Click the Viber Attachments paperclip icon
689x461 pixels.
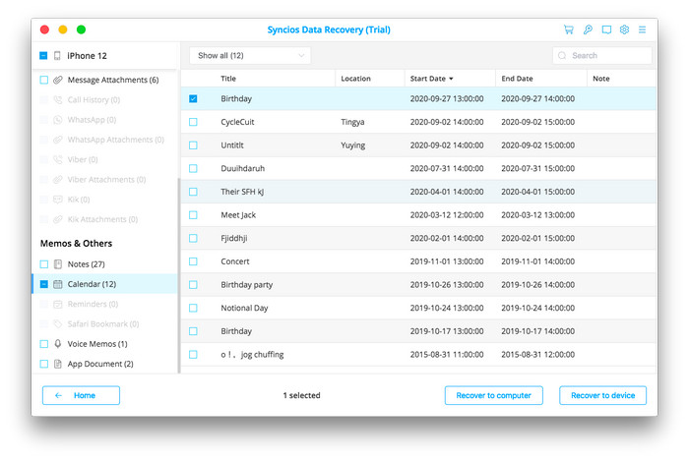(x=57, y=180)
